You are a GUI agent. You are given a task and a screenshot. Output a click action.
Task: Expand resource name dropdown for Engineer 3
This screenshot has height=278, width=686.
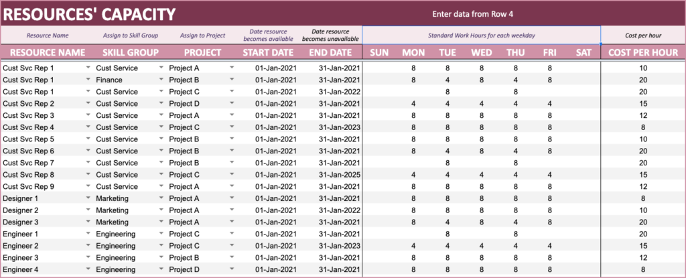point(89,257)
